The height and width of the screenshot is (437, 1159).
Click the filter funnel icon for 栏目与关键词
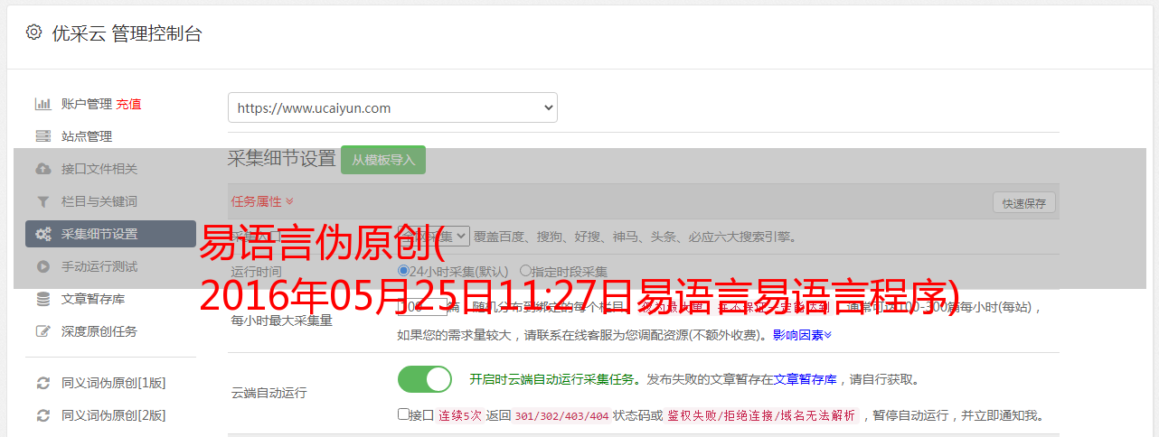(x=42, y=201)
